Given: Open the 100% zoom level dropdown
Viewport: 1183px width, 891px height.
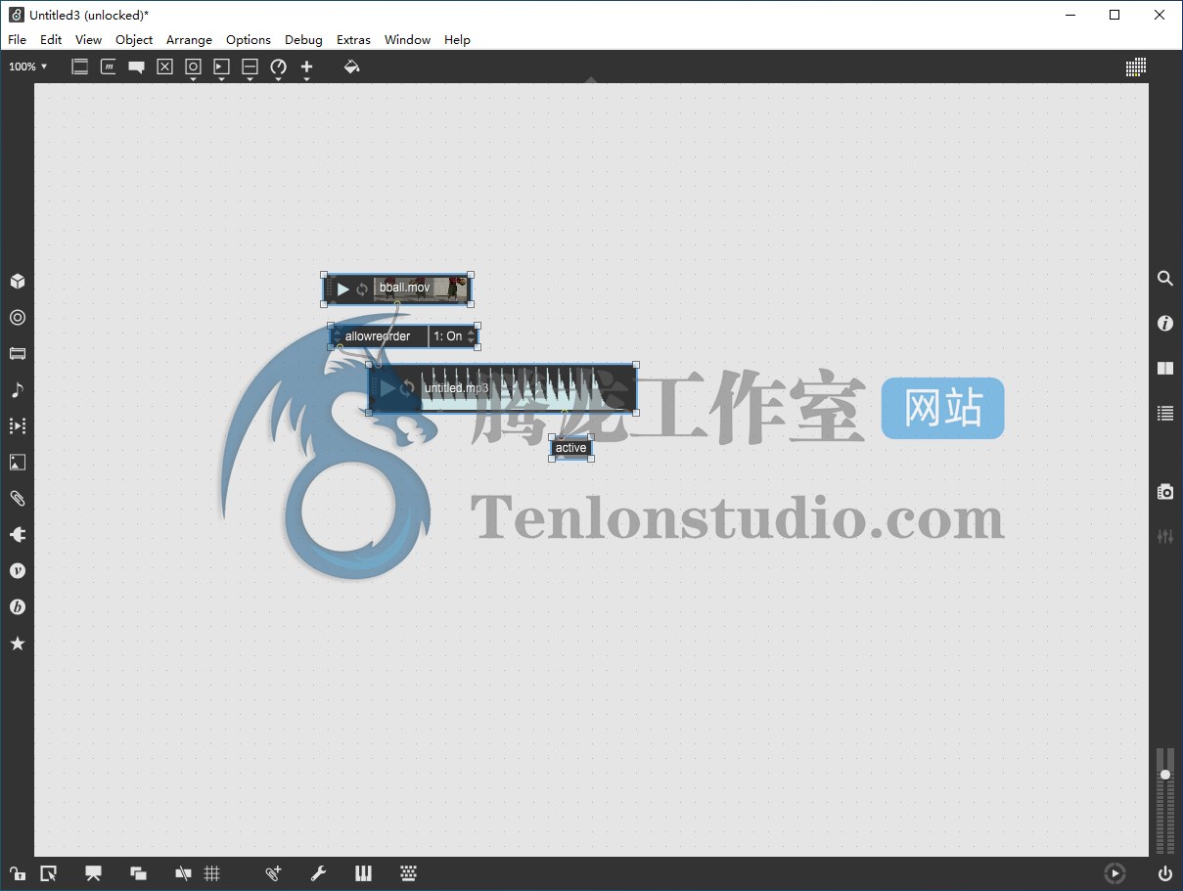Looking at the screenshot, I should [x=27, y=67].
